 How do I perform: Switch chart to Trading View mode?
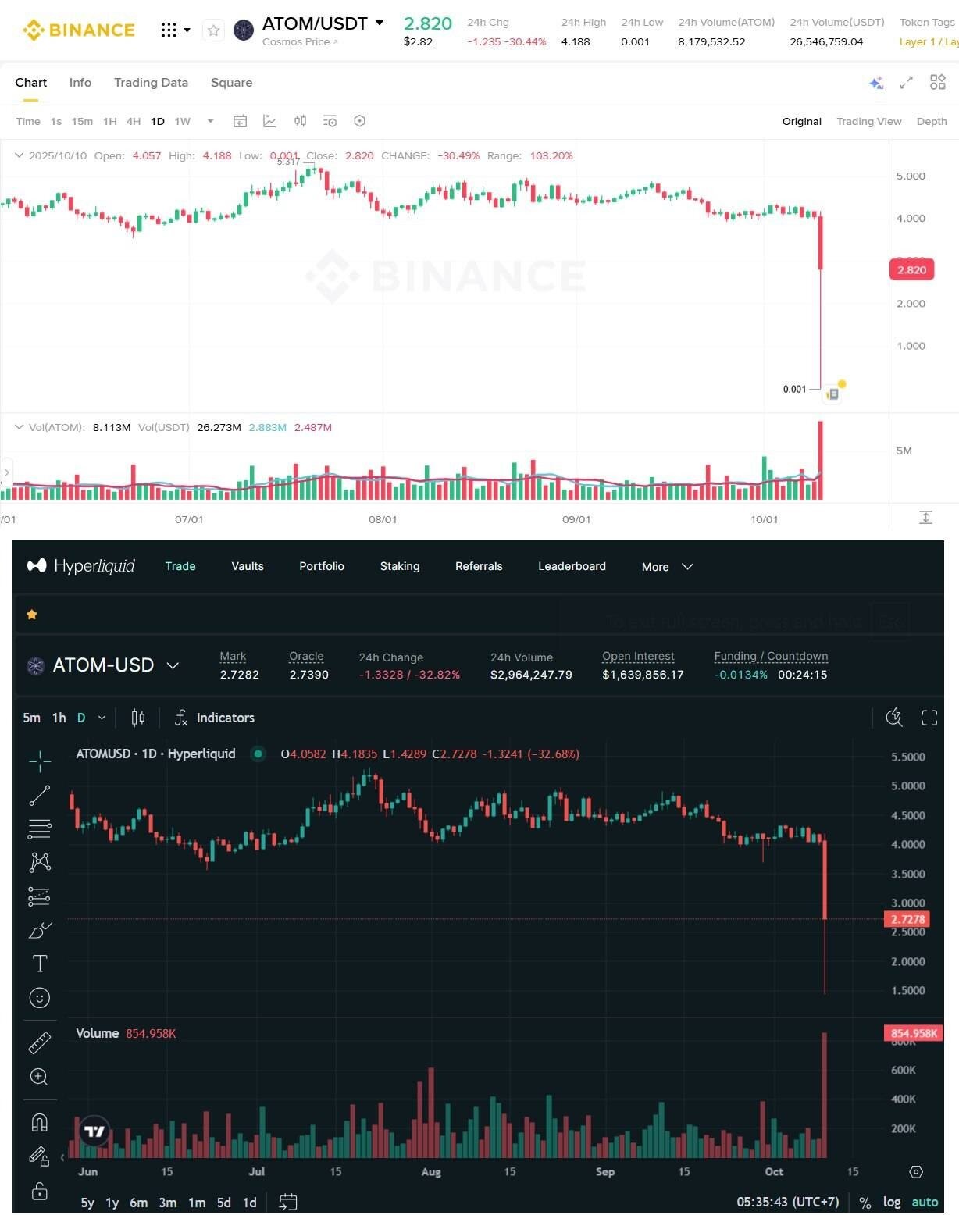pos(868,121)
